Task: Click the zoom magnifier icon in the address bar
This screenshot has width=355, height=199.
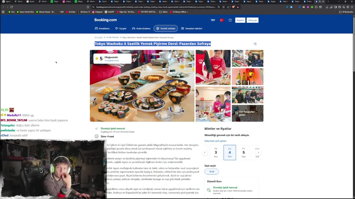Action: (219, 7)
